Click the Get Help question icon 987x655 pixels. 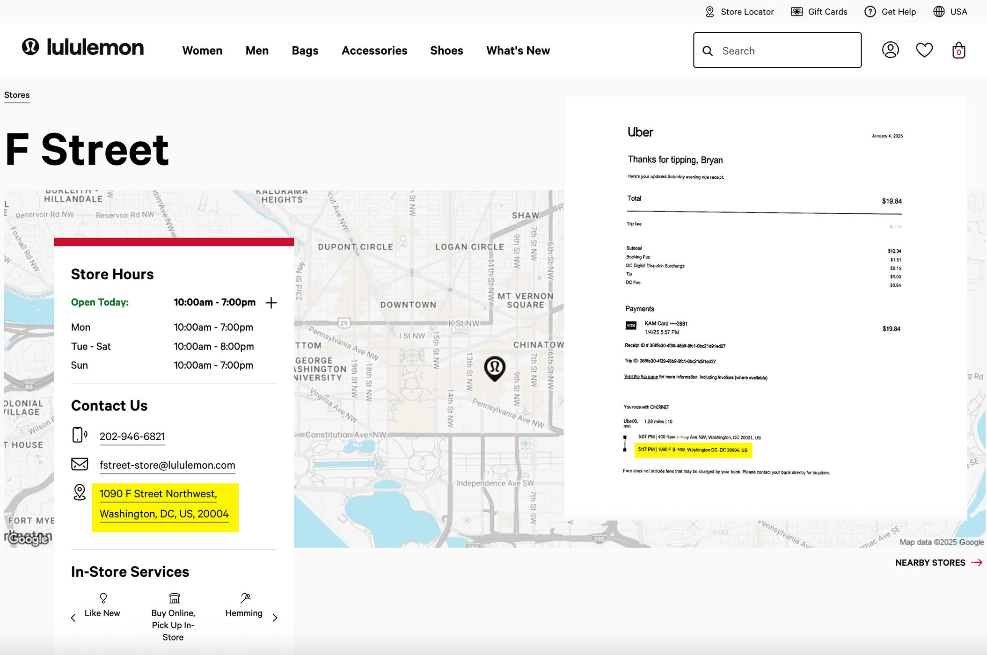870,12
